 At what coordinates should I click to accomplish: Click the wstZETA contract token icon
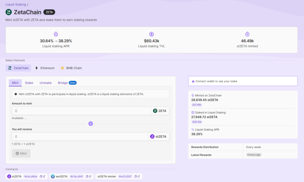pyautogui.click(x=53, y=176)
